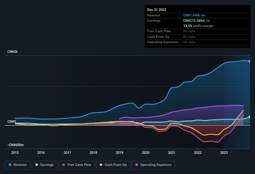The height and width of the screenshot is (174, 255).
Task: Toggle the Earnings series legend button
Action: tap(44, 165)
